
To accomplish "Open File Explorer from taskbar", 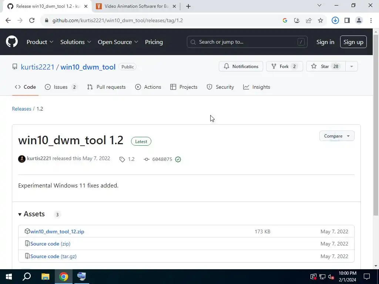I will click(45, 277).
